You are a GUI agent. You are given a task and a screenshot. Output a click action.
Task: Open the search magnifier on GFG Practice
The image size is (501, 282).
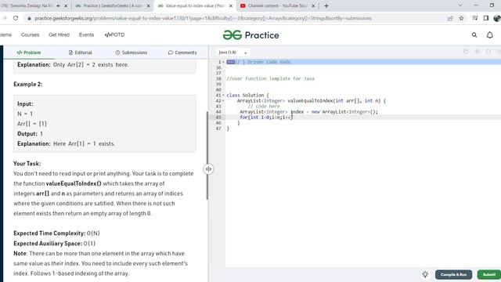pyautogui.click(x=474, y=34)
